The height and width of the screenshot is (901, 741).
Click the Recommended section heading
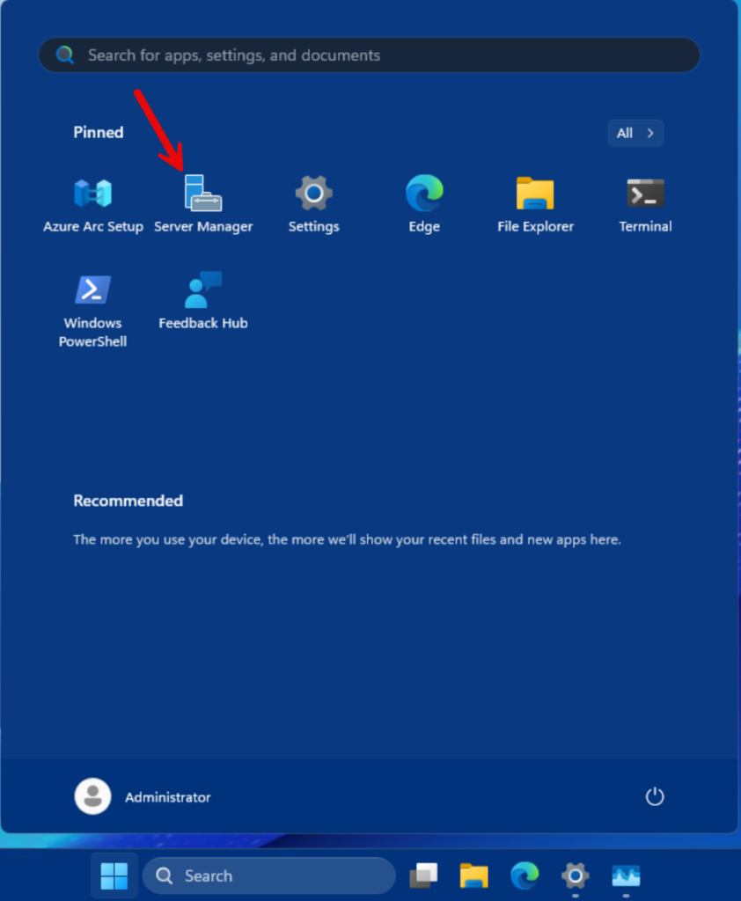[x=128, y=501]
